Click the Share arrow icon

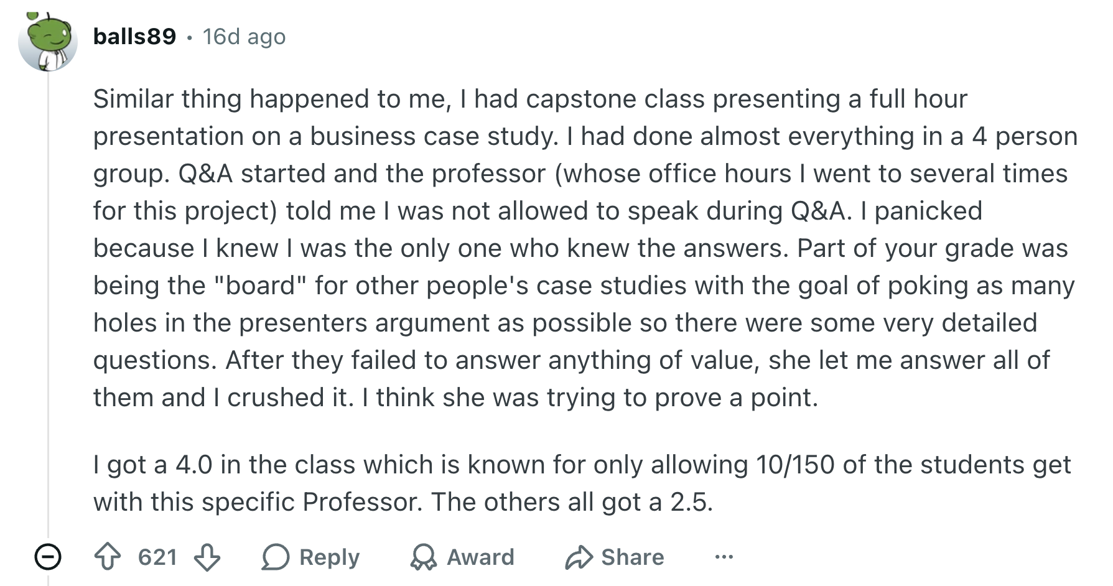579,557
